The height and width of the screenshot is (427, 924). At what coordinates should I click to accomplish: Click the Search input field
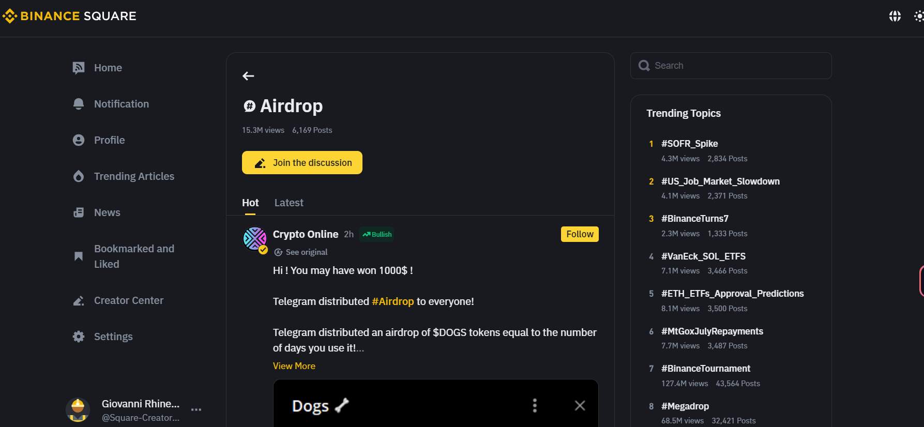pos(731,66)
